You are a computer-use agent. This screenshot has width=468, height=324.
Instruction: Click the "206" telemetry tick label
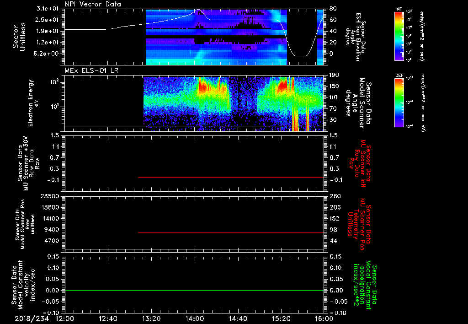tap(335, 207)
